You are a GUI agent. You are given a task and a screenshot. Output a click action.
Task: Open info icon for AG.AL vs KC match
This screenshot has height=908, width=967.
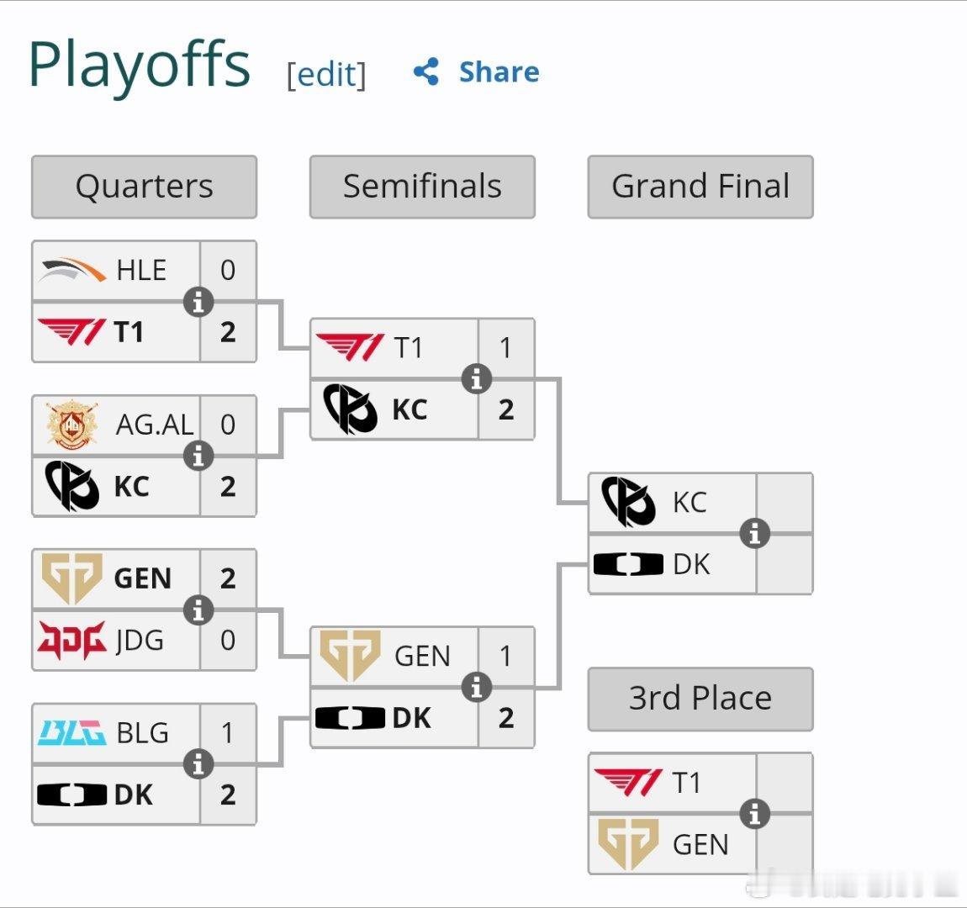tap(198, 457)
